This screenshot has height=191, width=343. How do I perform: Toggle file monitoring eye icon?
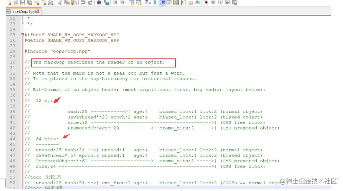pyautogui.click(x=197, y=2)
